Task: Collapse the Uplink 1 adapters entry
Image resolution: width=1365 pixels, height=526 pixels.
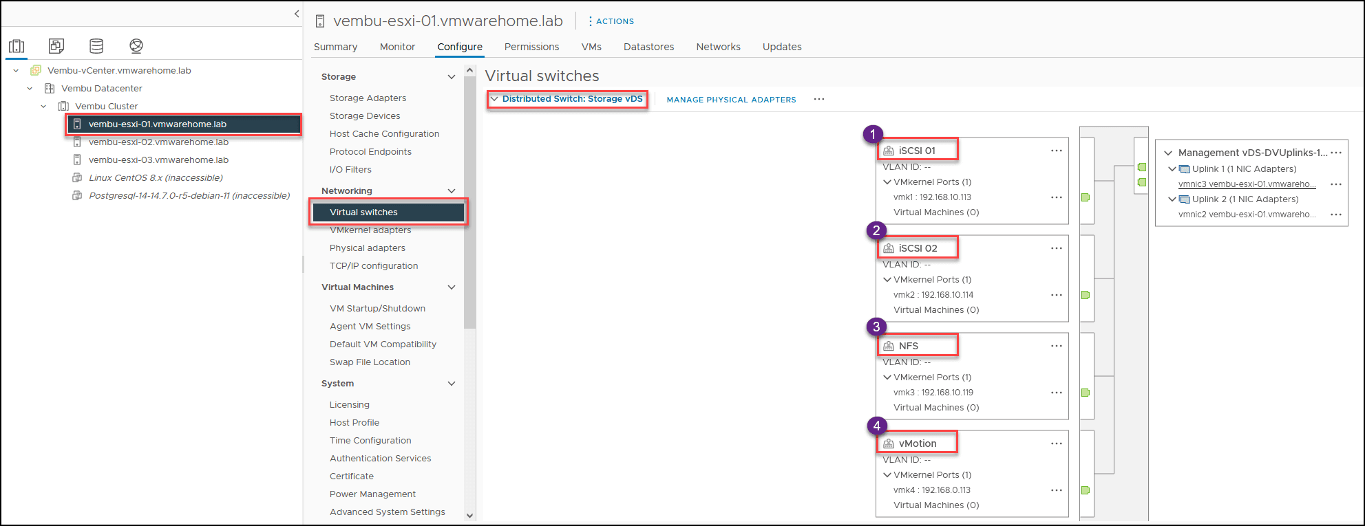Action: pos(1172,169)
